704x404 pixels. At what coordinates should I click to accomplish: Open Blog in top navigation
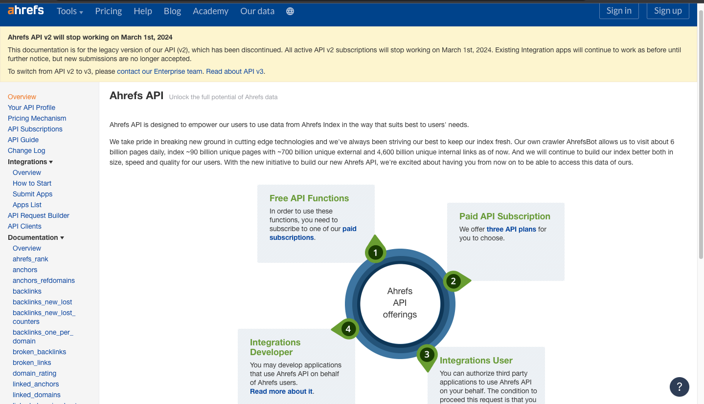click(x=172, y=11)
